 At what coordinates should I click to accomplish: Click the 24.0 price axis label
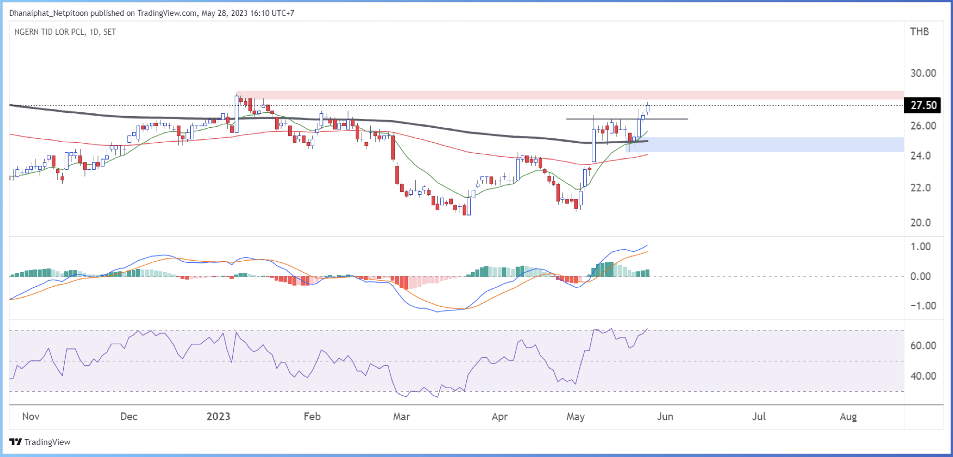point(921,156)
